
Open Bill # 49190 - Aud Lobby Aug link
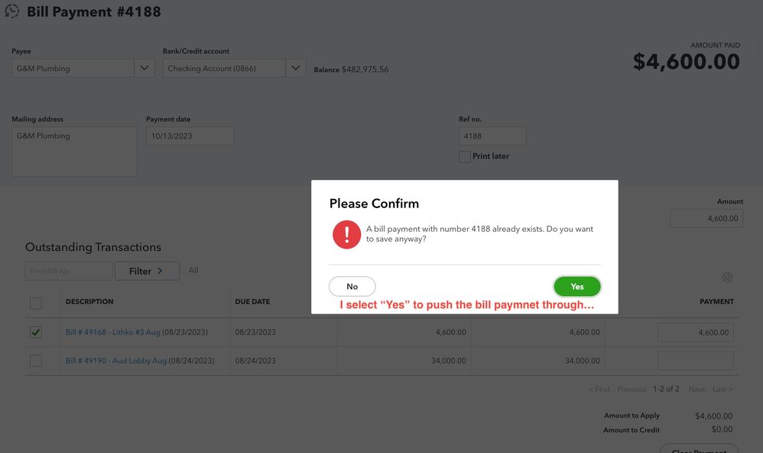coord(115,360)
